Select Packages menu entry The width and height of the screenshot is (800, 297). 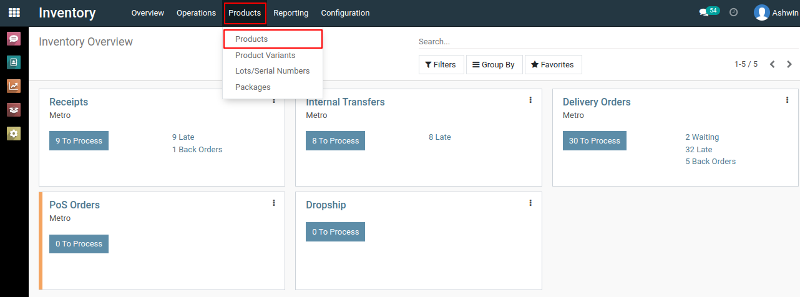pos(273,87)
